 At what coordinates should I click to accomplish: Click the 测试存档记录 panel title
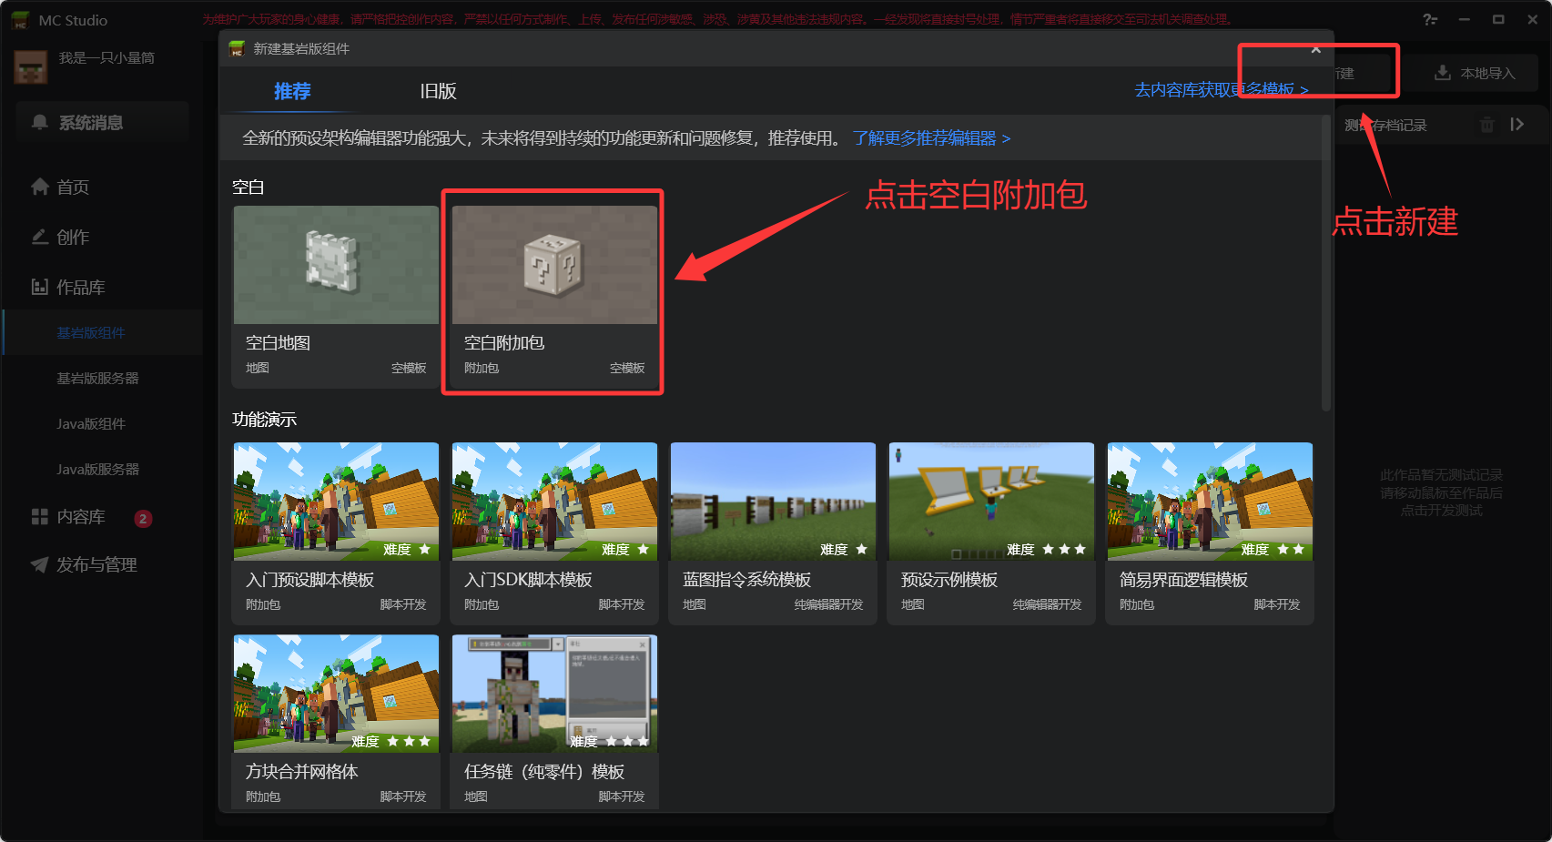[1385, 125]
